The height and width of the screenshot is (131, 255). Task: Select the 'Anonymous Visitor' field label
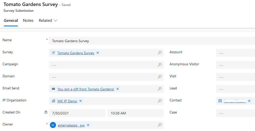click(184, 64)
